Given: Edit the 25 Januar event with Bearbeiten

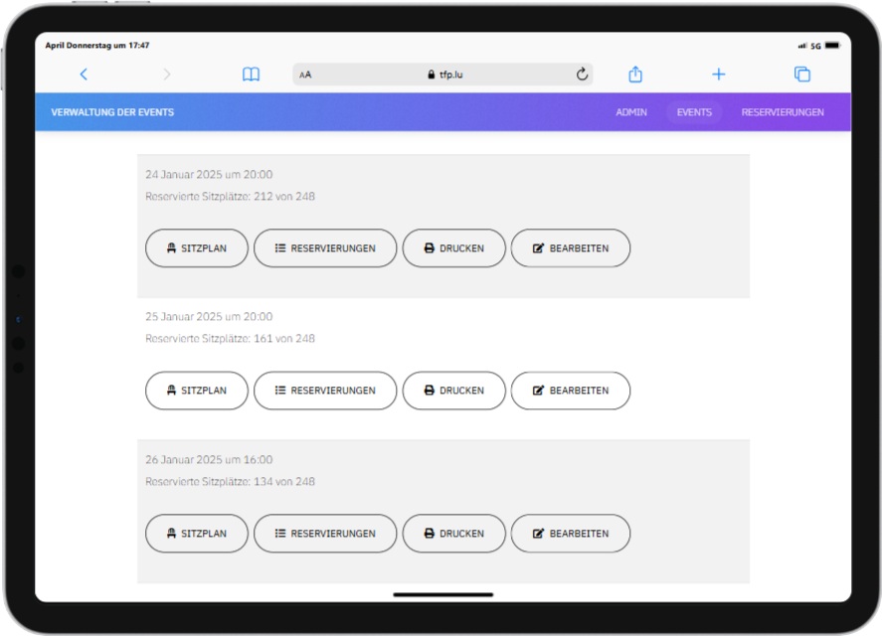Looking at the screenshot, I should coord(571,391).
